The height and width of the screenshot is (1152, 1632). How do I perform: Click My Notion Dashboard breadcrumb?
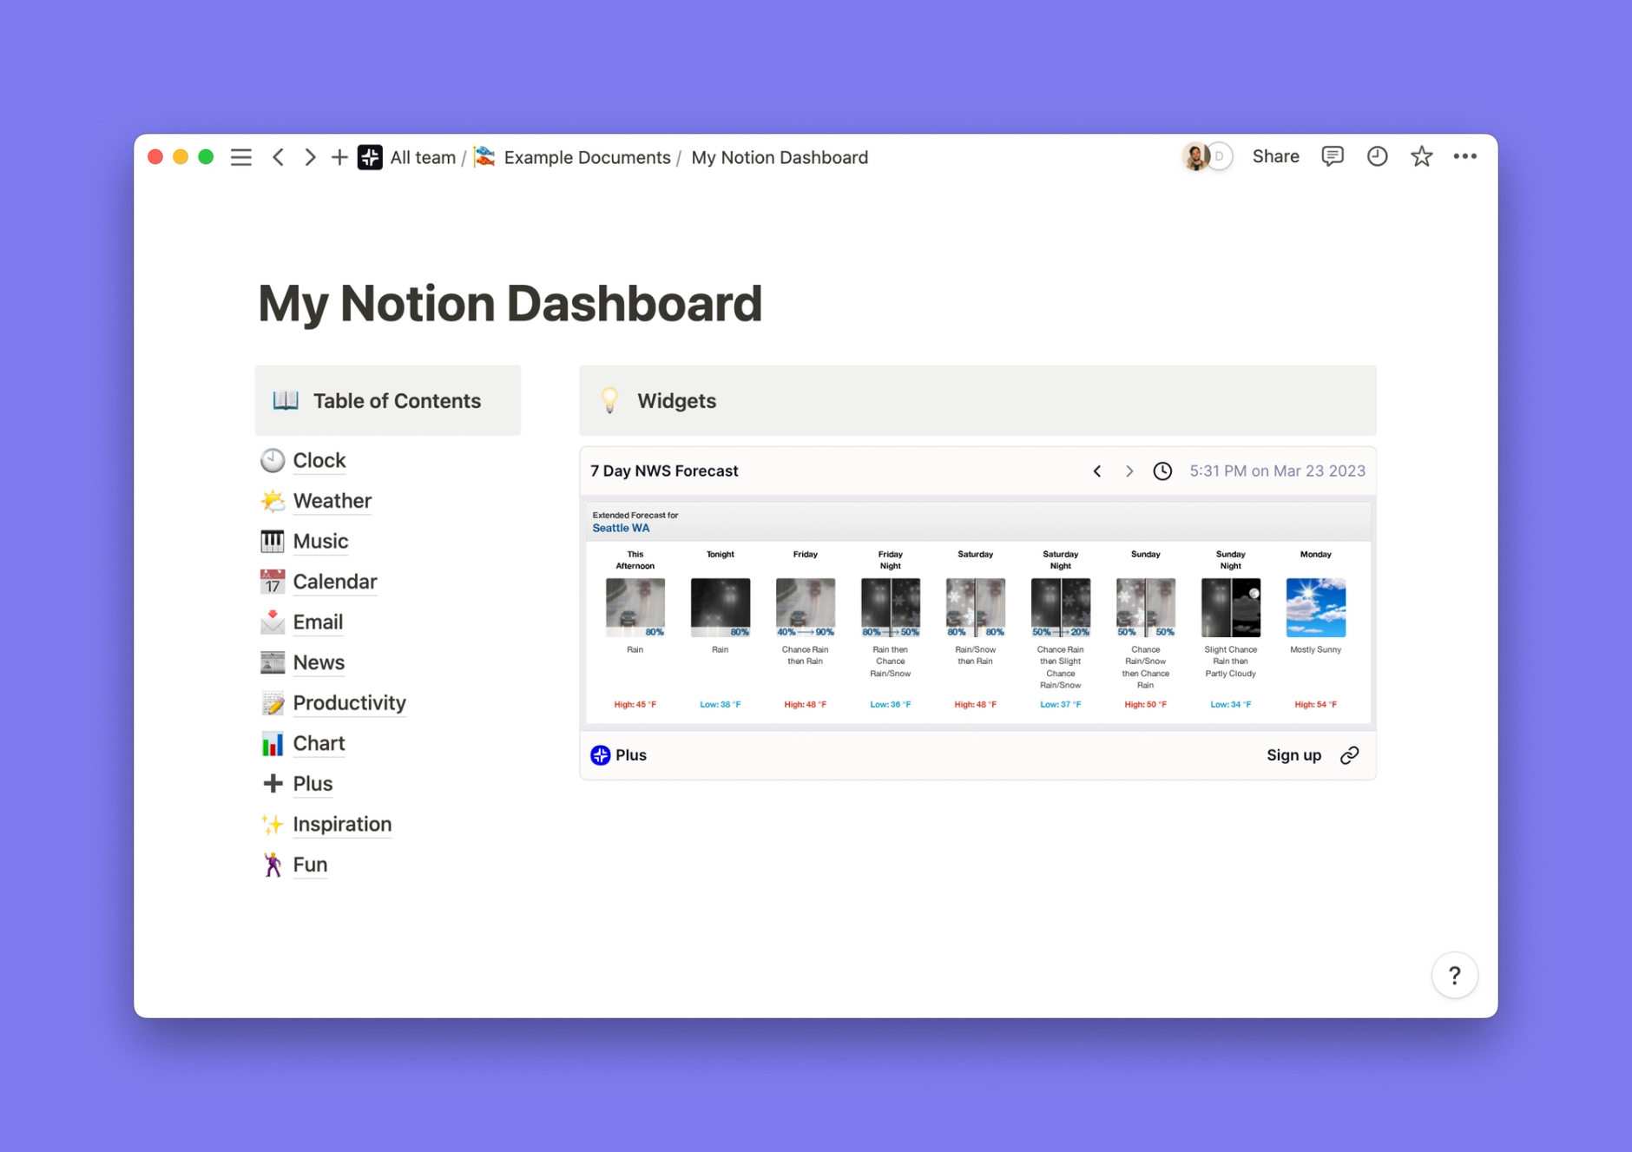780,157
